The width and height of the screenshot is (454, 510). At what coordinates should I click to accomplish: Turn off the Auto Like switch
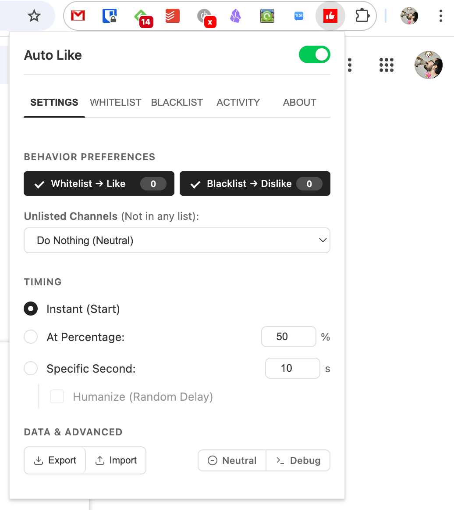click(314, 54)
